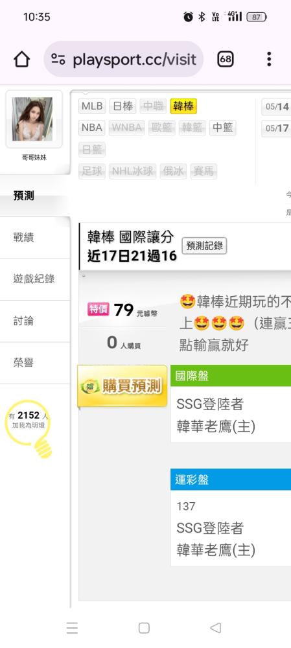The image size is (291, 648).
Task: Tap the site settings icon in address bar
Action: [58, 60]
